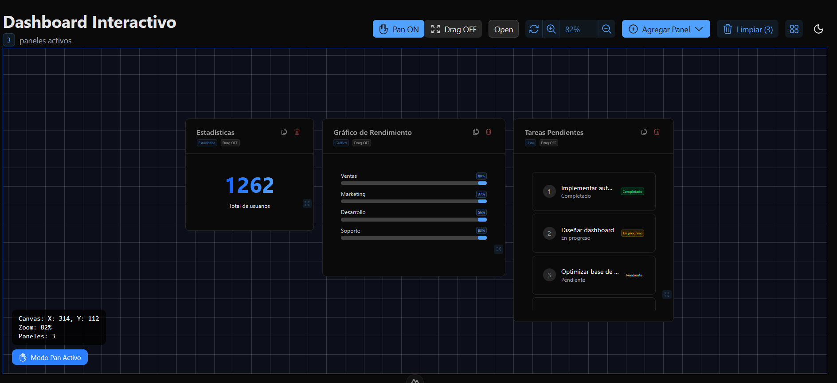Click the Pendiente status badge
The image size is (837, 383).
[x=634, y=275]
